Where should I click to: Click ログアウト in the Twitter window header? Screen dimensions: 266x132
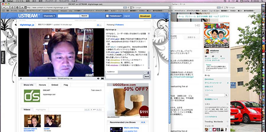(224, 17)
